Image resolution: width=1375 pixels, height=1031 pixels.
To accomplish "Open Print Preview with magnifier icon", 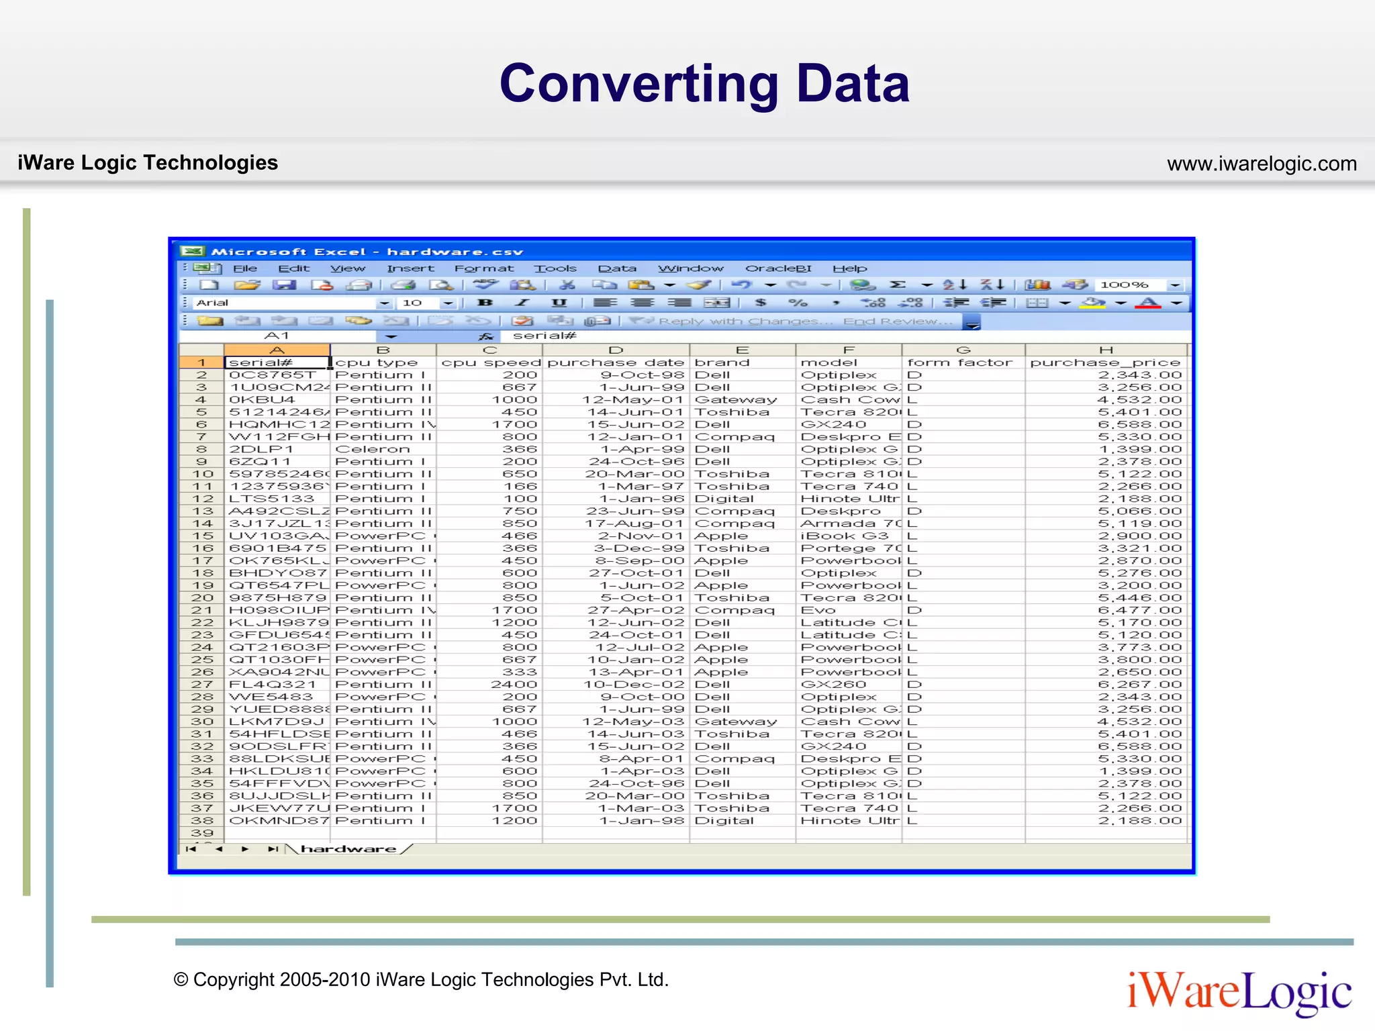I will point(441,285).
